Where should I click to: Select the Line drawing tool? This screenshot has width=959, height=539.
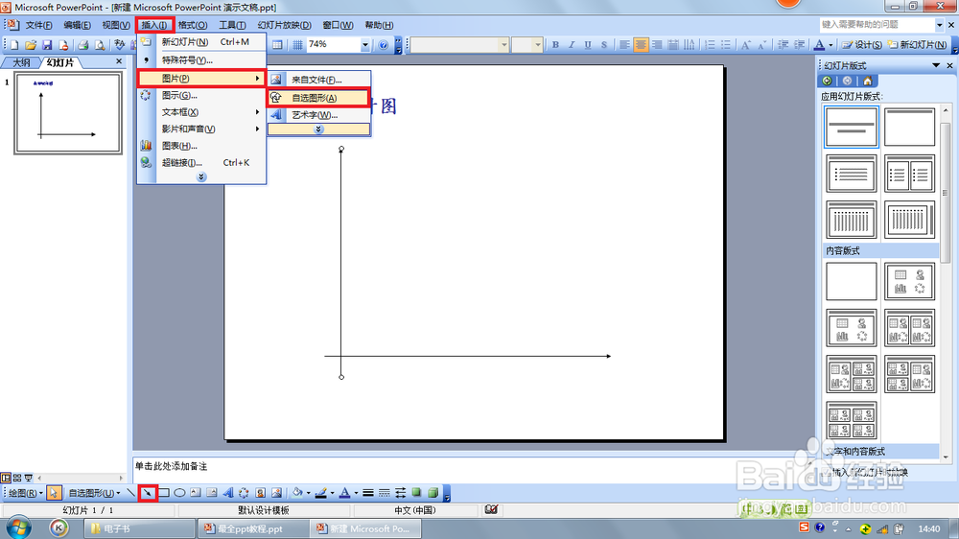coord(130,493)
